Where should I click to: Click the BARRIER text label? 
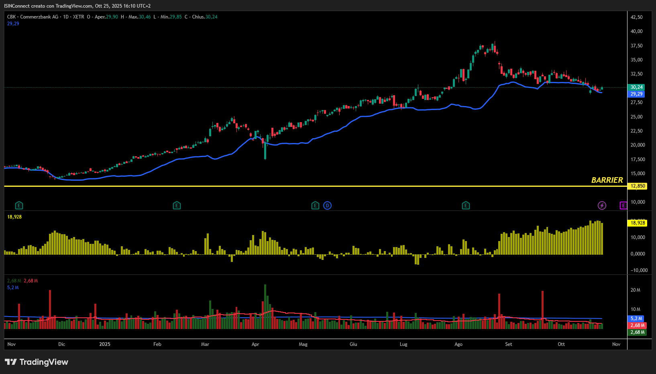pyautogui.click(x=607, y=180)
